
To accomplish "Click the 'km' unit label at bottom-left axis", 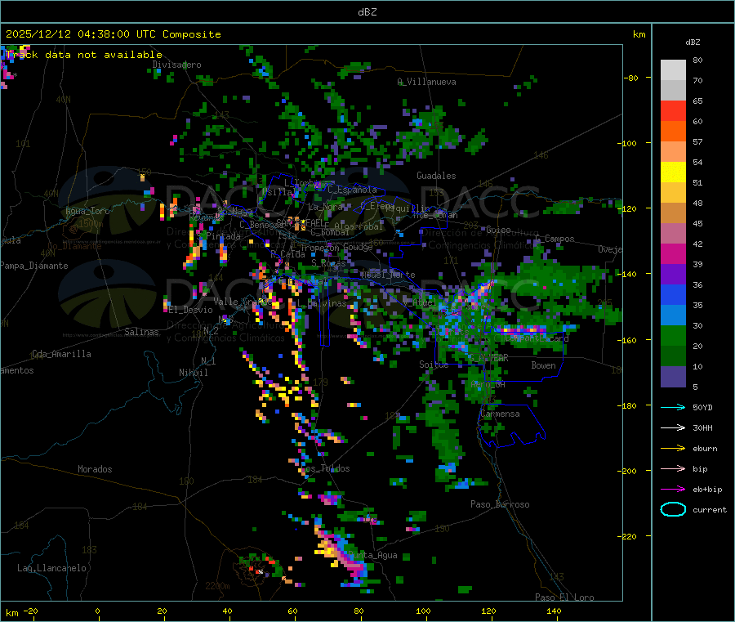I will pos(11,613).
